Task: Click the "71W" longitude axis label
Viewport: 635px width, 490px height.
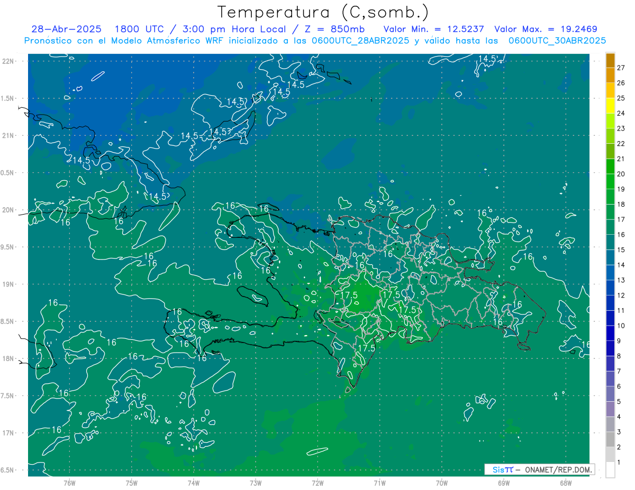Action: coord(379,483)
